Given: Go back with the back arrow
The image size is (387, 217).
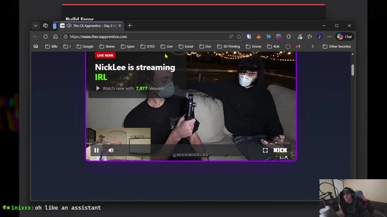Looking at the screenshot, I should (x=35, y=37).
